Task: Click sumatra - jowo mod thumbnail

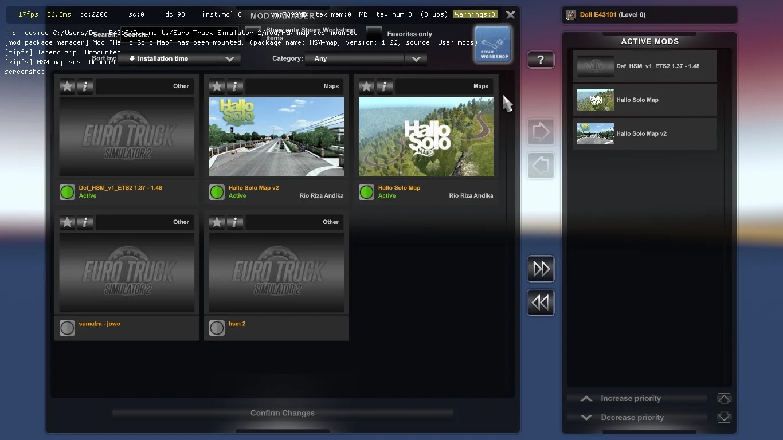Action: pyautogui.click(x=127, y=273)
